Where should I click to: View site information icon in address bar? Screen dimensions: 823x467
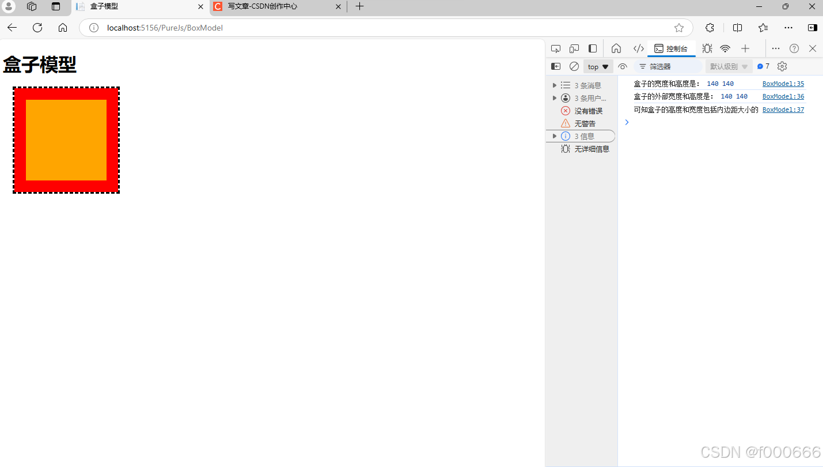(94, 28)
